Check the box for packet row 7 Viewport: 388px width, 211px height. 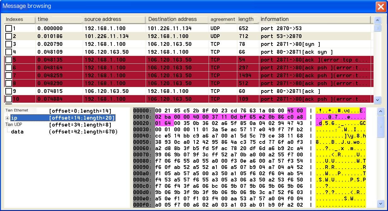pos(8,76)
